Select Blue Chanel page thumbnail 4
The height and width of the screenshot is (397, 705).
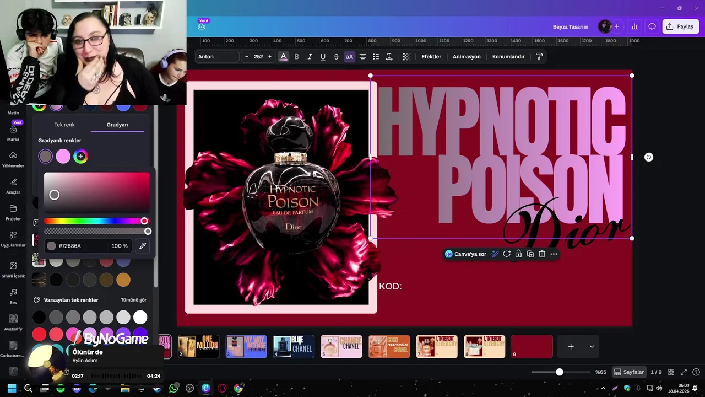294,347
